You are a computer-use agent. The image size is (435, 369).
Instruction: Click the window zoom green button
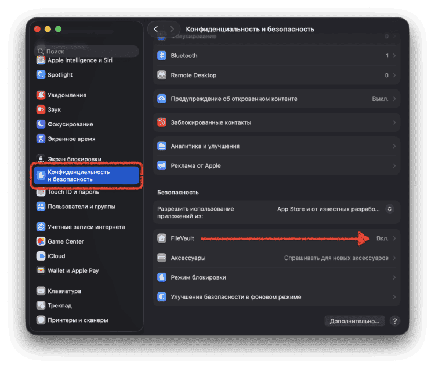pyautogui.click(x=58, y=29)
